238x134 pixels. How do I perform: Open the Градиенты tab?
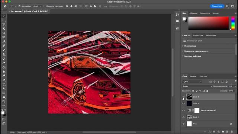tap(205, 13)
